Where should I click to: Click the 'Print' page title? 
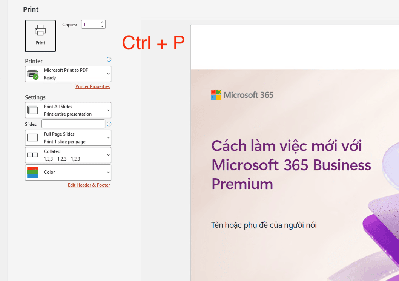(x=31, y=9)
